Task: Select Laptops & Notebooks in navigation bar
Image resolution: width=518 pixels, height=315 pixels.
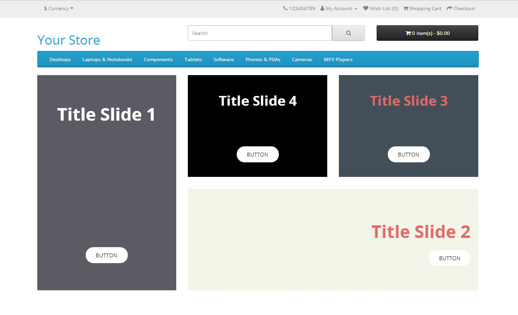Action: click(x=107, y=60)
